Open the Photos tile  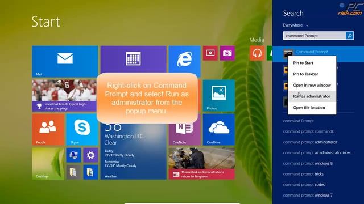[x=218, y=96]
